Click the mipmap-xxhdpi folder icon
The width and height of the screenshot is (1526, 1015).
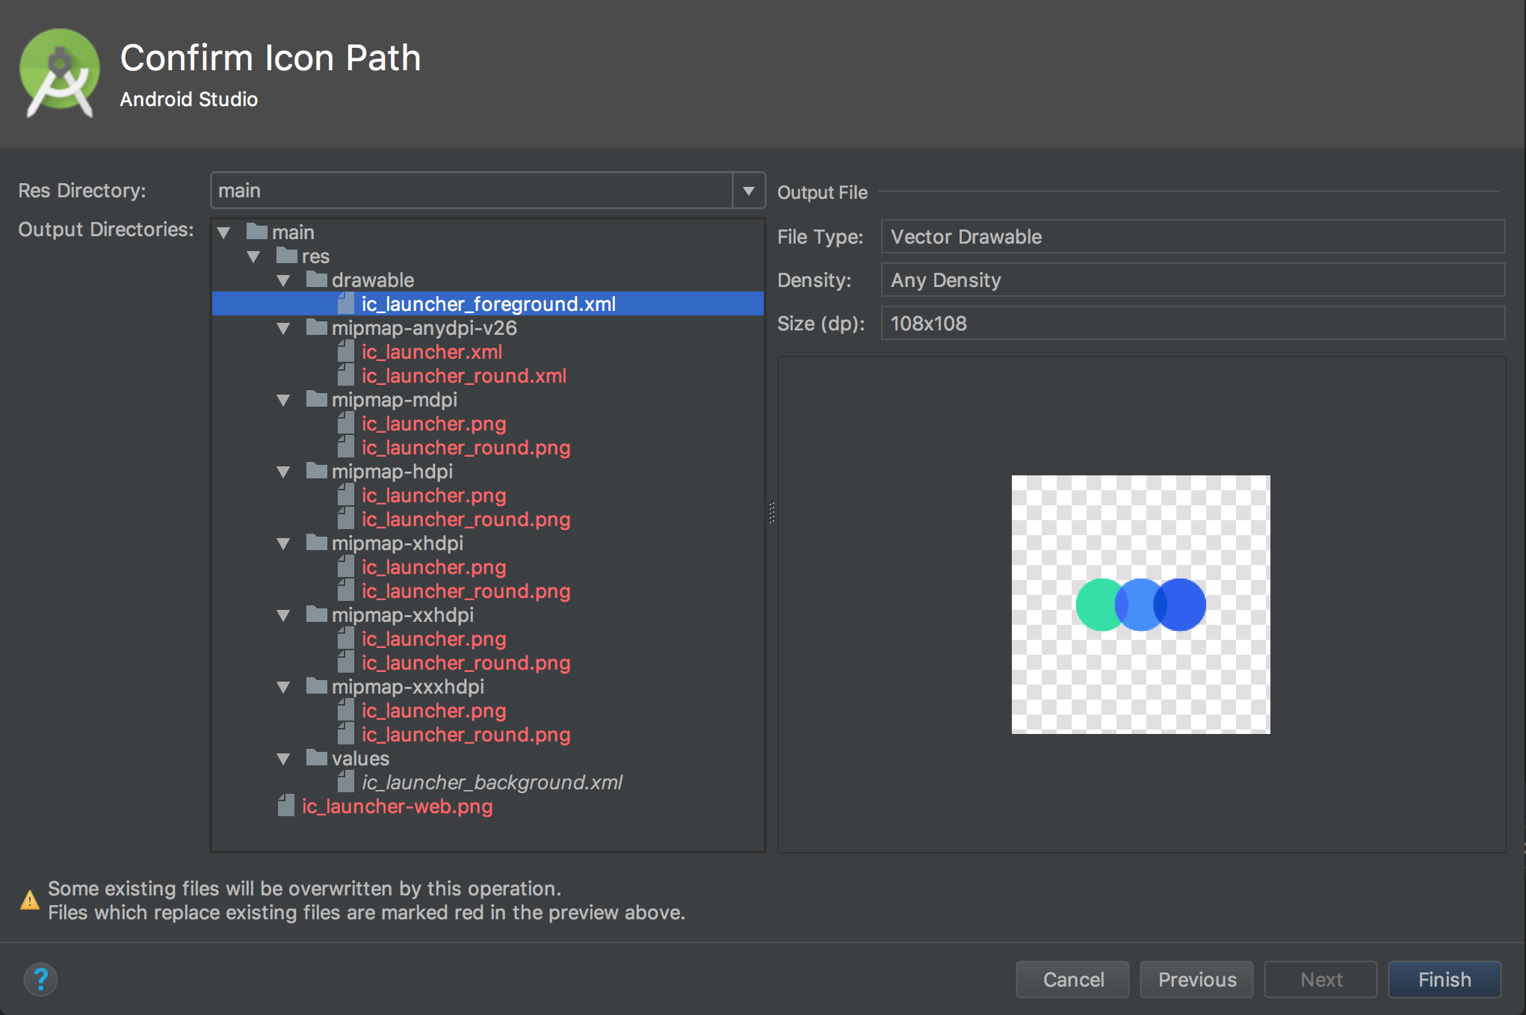point(317,614)
